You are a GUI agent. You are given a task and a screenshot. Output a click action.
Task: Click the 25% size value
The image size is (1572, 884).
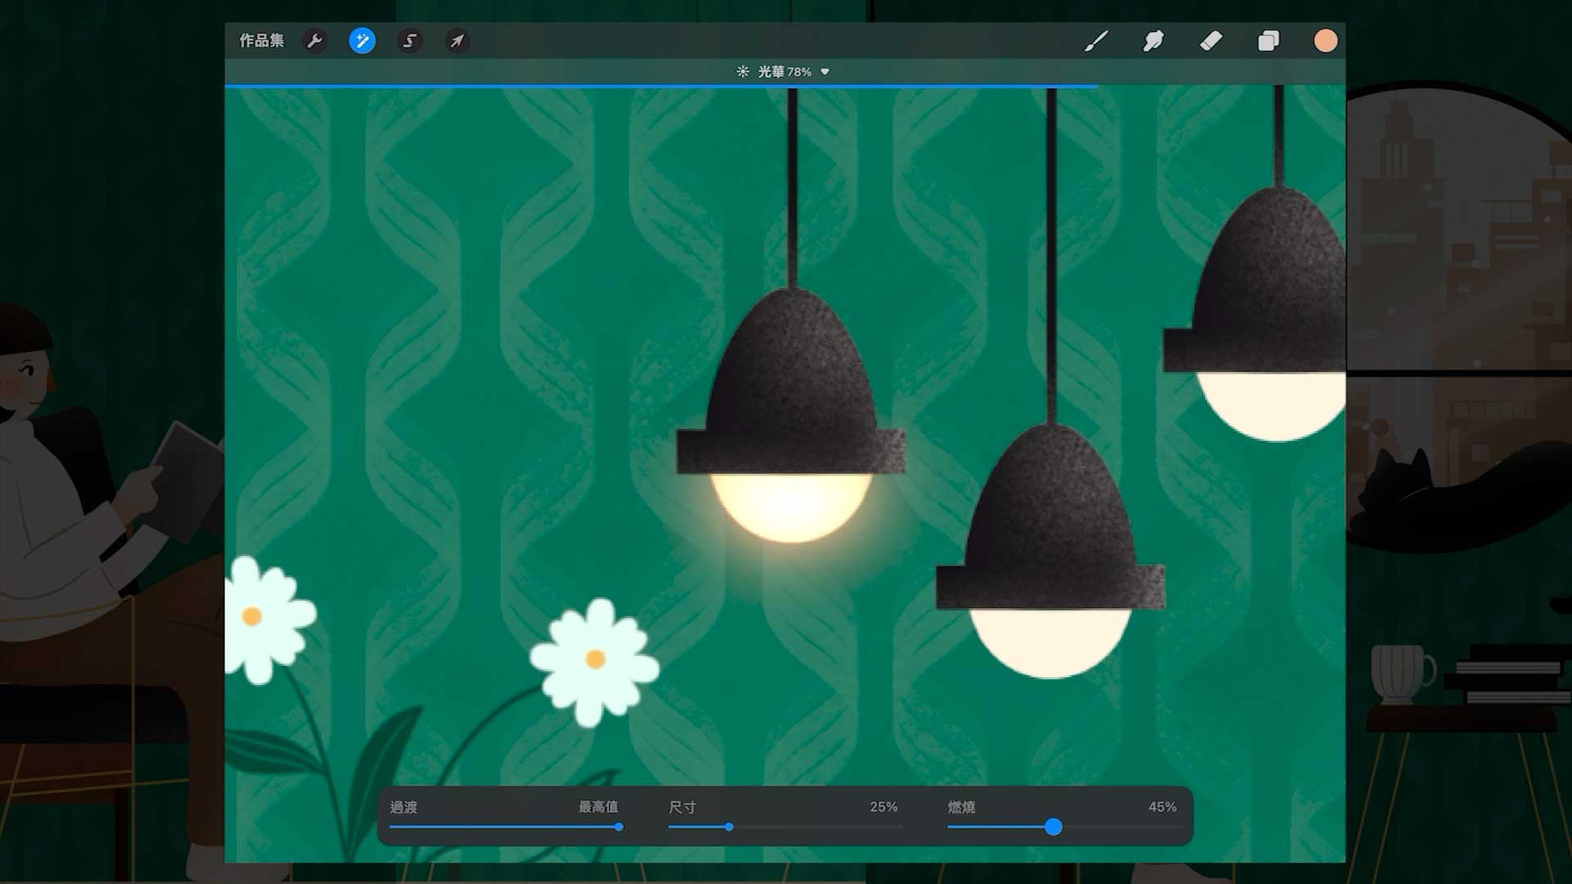(883, 807)
